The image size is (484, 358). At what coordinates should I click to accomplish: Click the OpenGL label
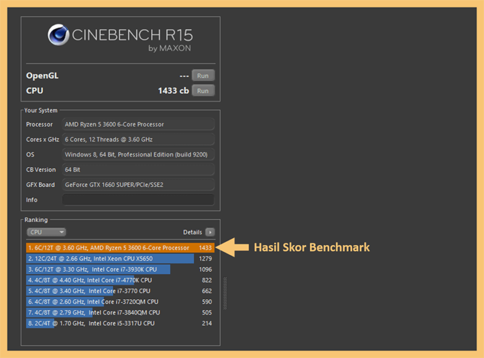point(42,76)
